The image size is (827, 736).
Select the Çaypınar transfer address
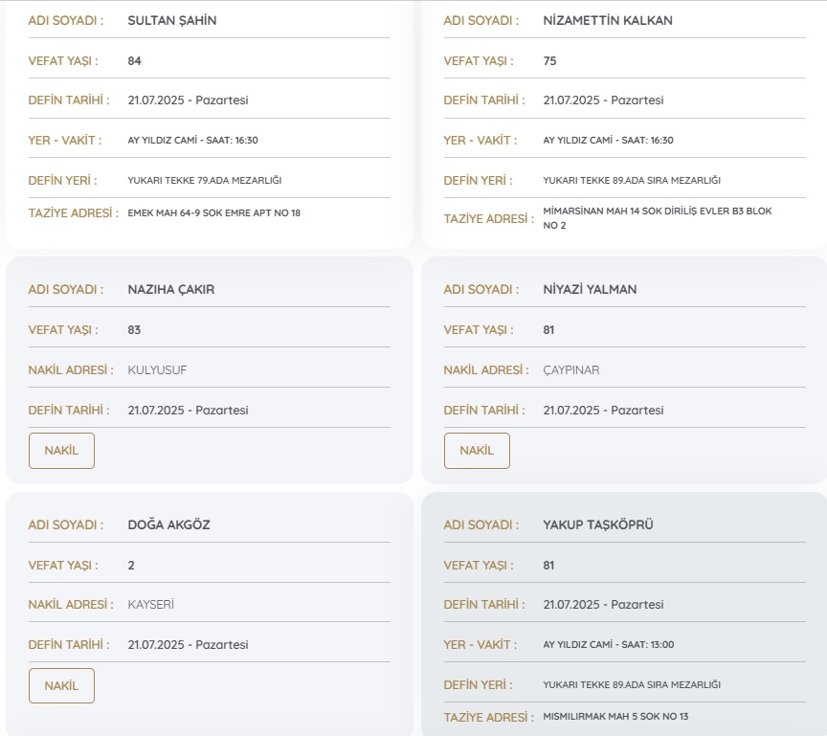click(571, 369)
